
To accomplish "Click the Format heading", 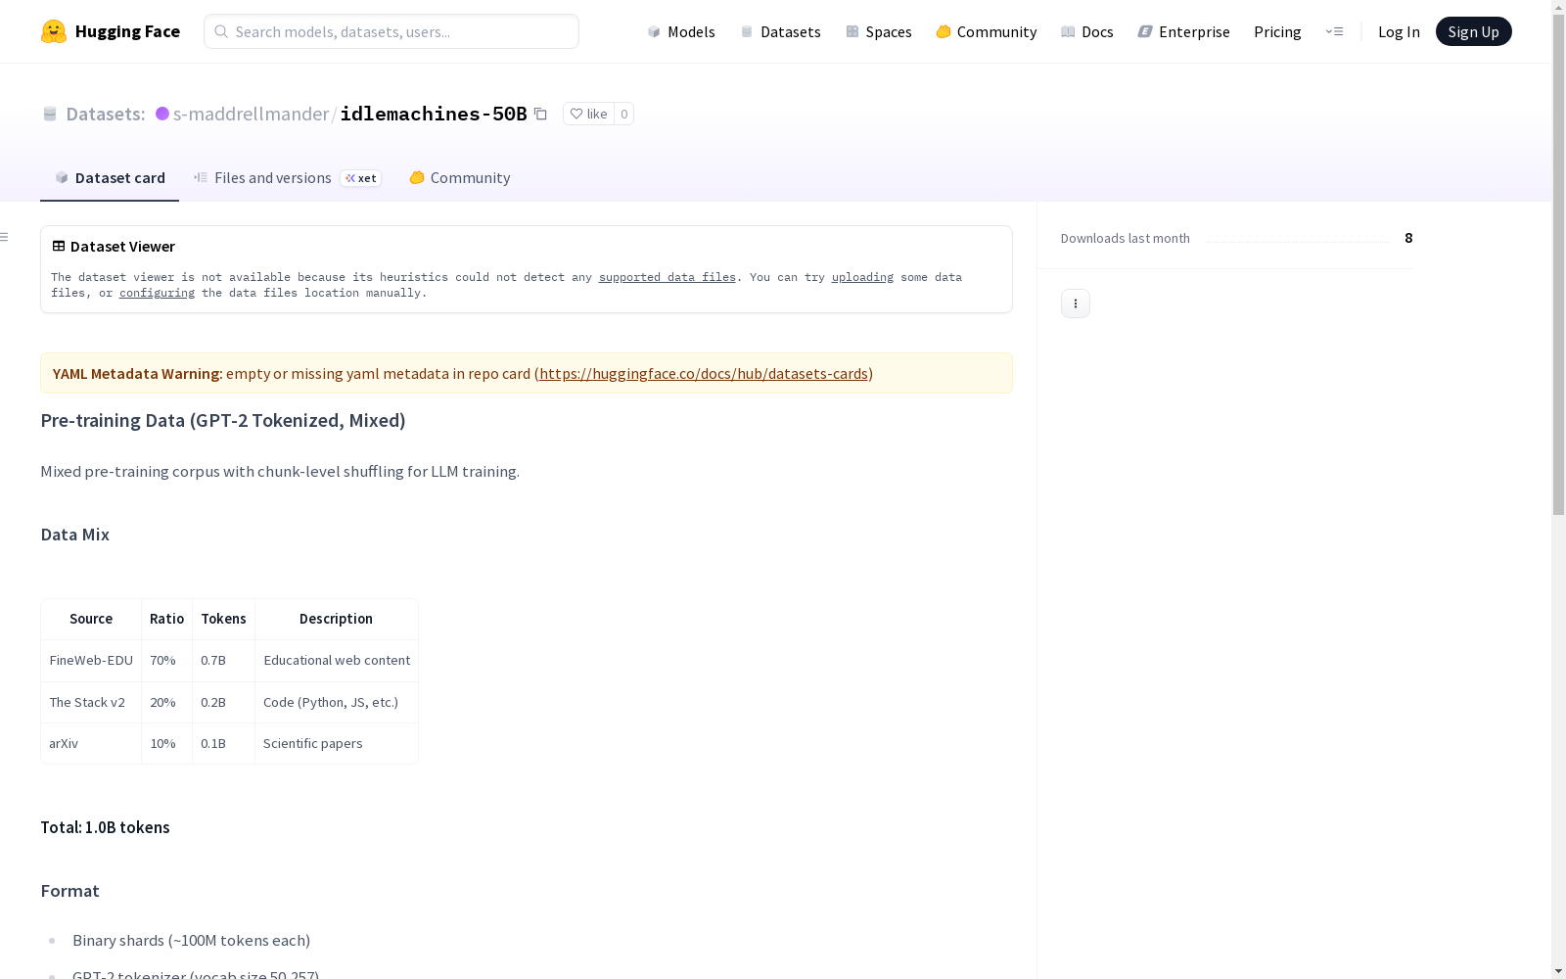I will tap(70, 891).
